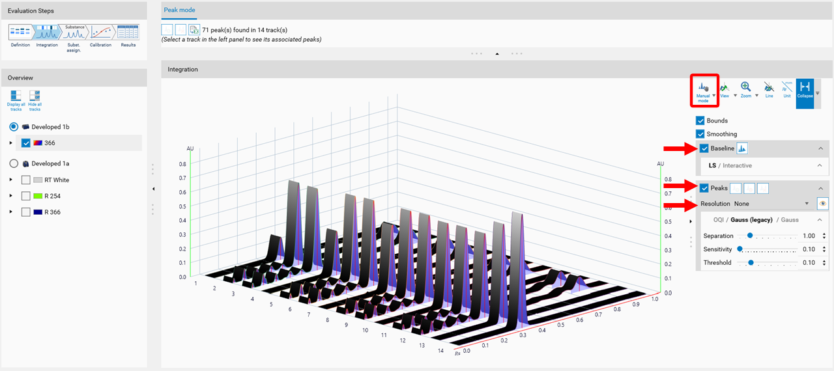Screen dimensions: 834x371
Task: Check the R 366 checkbox
Action: point(26,212)
